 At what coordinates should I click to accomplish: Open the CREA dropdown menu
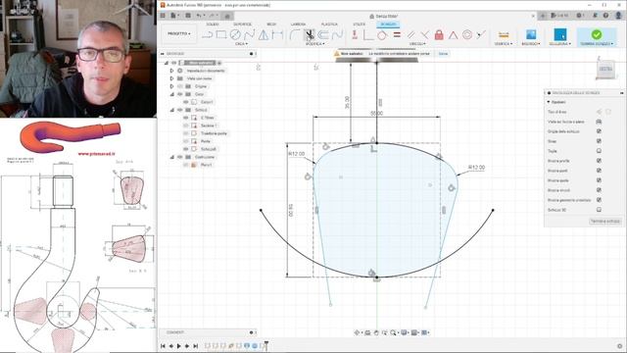pos(241,43)
